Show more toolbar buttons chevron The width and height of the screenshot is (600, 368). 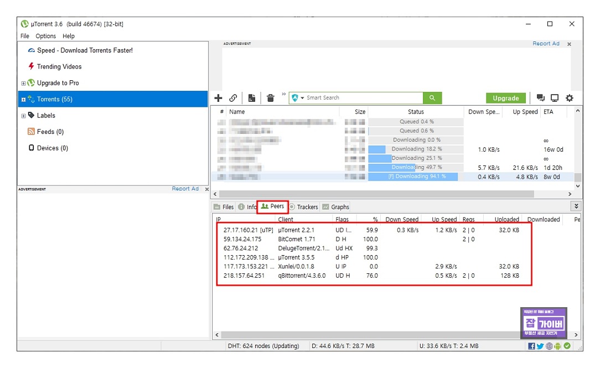tap(283, 94)
